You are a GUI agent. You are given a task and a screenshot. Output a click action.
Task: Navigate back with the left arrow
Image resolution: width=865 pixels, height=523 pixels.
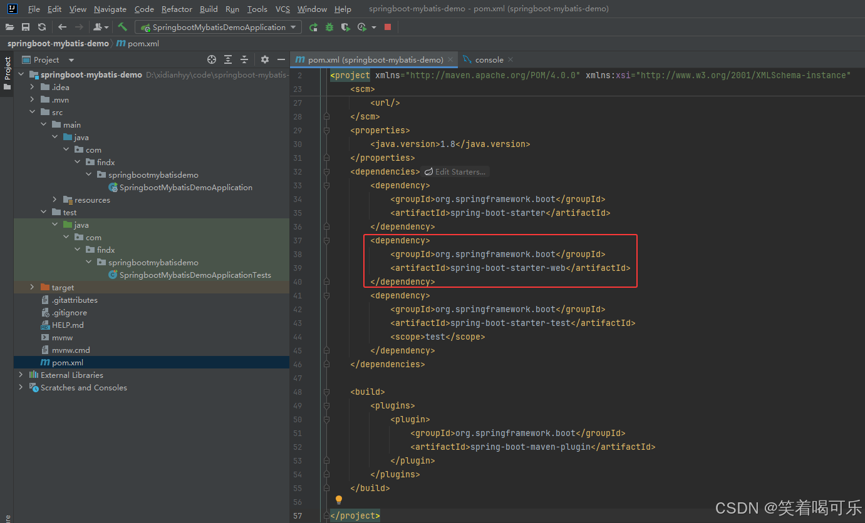[62, 27]
